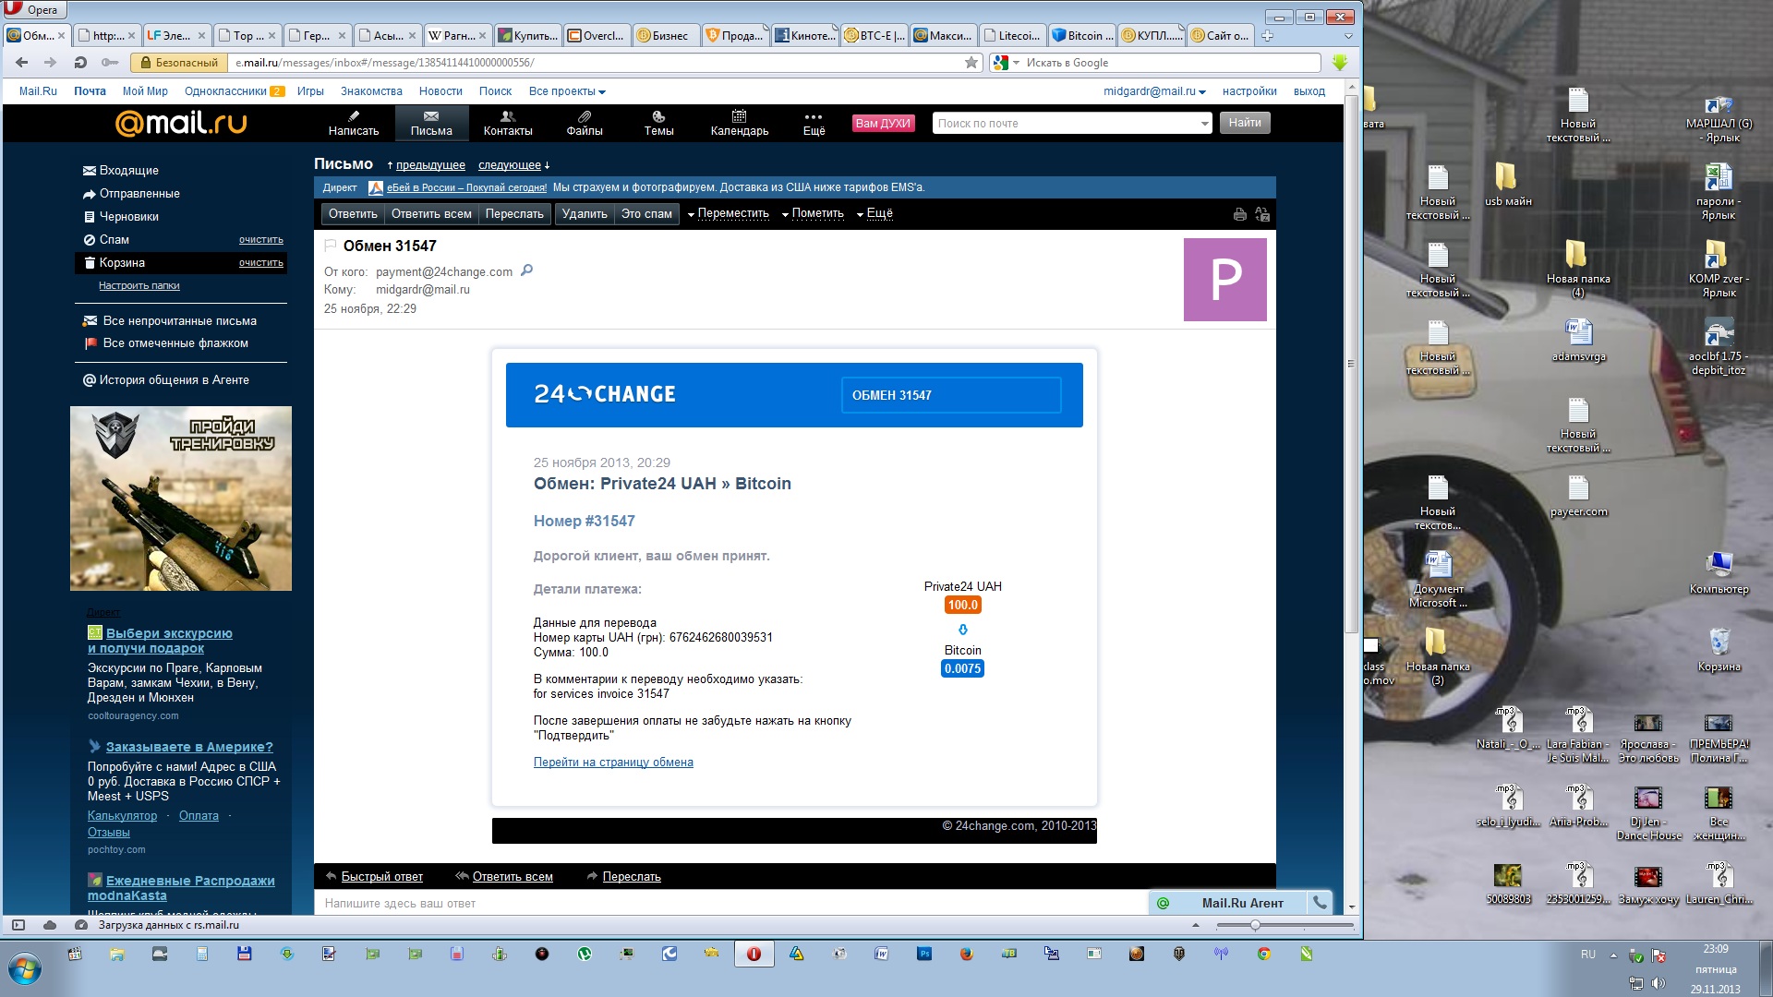Open payeer.com text file on desktop
This screenshot has height=997, width=1773.
pos(1578,496)
